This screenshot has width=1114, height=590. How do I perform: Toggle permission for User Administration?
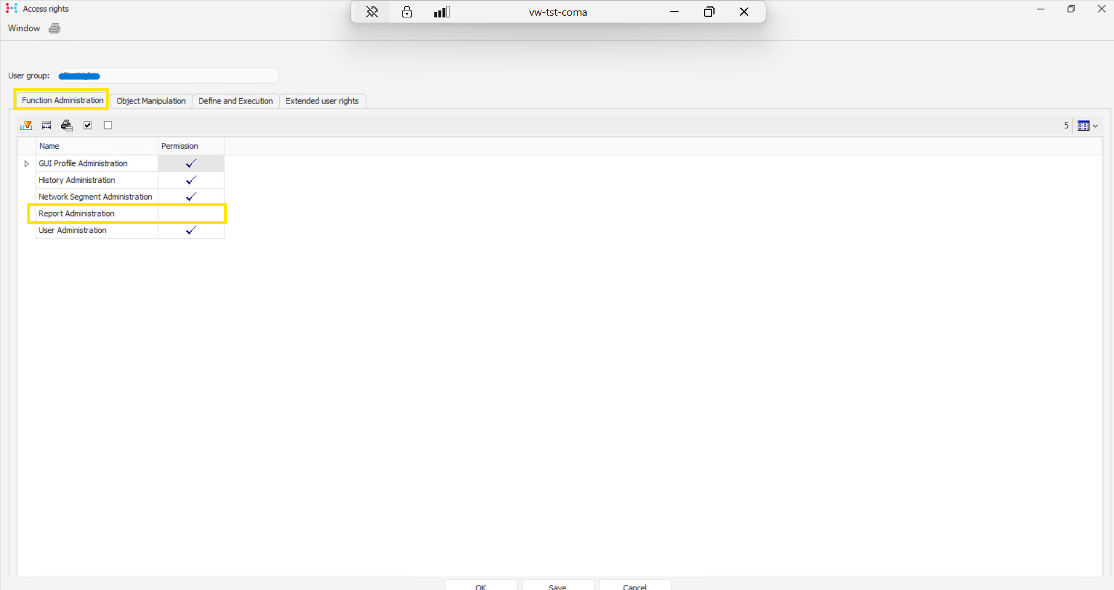click(x=191, y=231)
